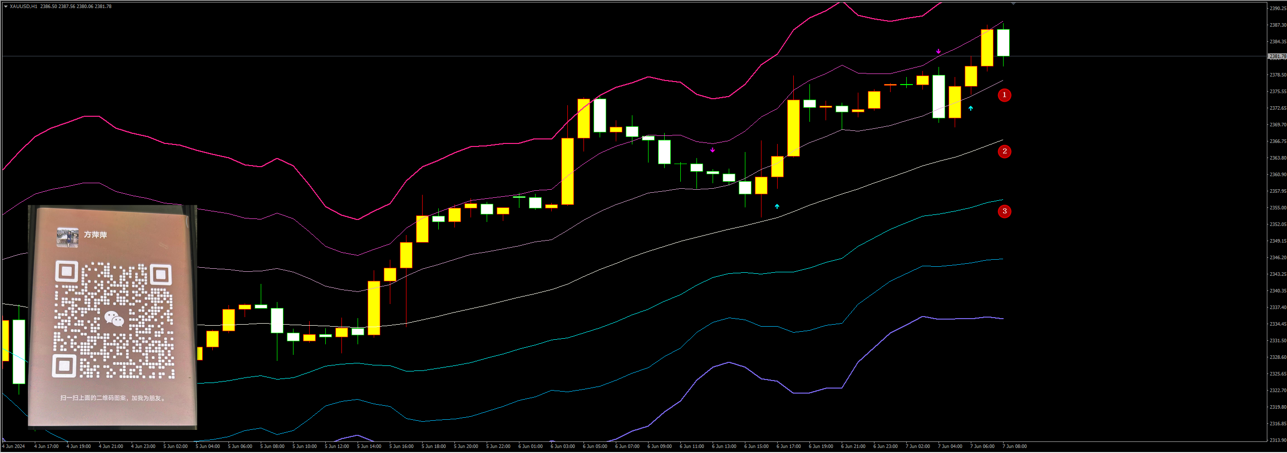Click the 6 Jun 13:00 time label
Image resolution: width=1287 pixels, height=453 pixels.
pos(724,446)
